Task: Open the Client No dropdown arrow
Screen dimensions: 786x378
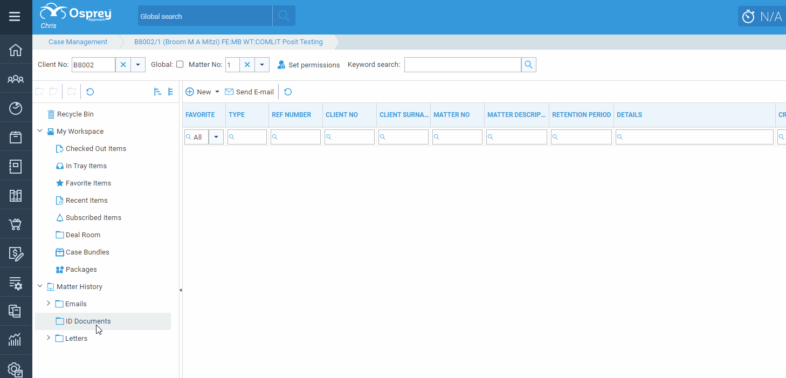Action: [x=138, y=65]
